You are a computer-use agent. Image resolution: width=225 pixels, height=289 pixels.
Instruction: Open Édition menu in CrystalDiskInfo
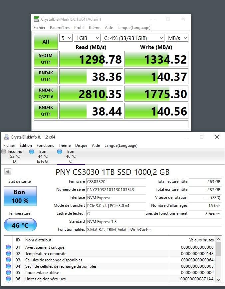26,145
